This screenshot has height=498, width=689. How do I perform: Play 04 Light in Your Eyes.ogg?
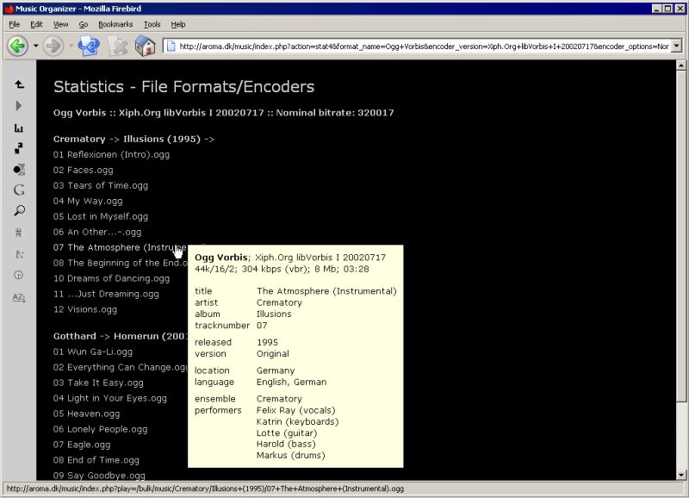[x=110, y=398]
